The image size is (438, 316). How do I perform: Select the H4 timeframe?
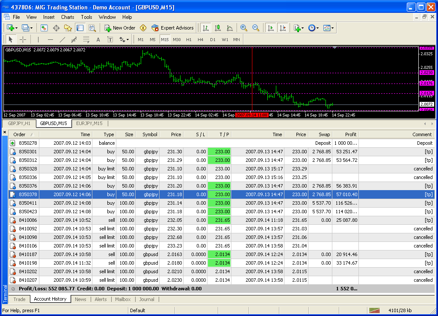coord(201,39)
